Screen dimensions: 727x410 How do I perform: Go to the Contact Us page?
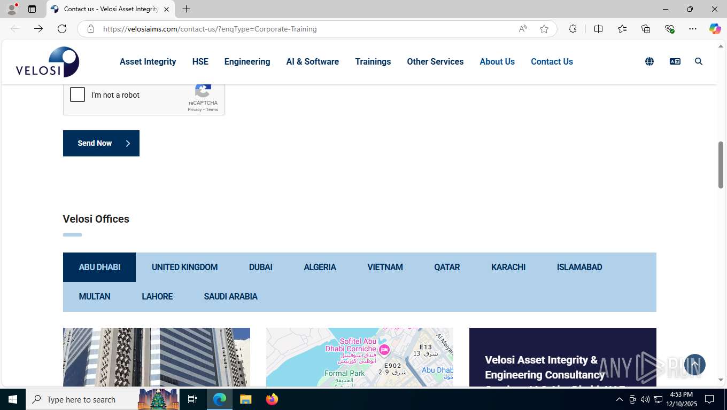pos(552,61)
